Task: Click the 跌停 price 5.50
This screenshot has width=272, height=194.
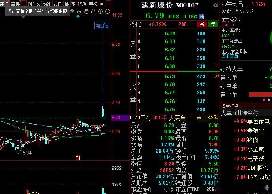Action: [x=214, y=164]
